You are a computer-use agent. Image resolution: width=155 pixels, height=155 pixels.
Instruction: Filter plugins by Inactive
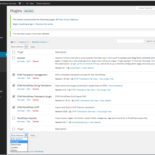[22, 42]
